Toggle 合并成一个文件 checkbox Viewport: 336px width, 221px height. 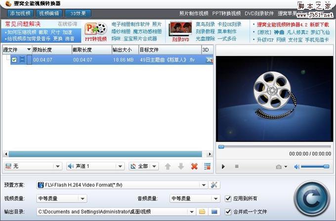tap(228, 212)
